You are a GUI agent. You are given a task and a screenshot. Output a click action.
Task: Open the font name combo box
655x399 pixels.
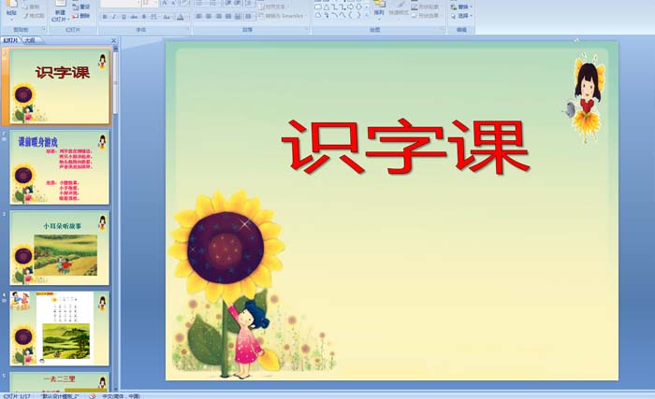[x=121, y=4]
